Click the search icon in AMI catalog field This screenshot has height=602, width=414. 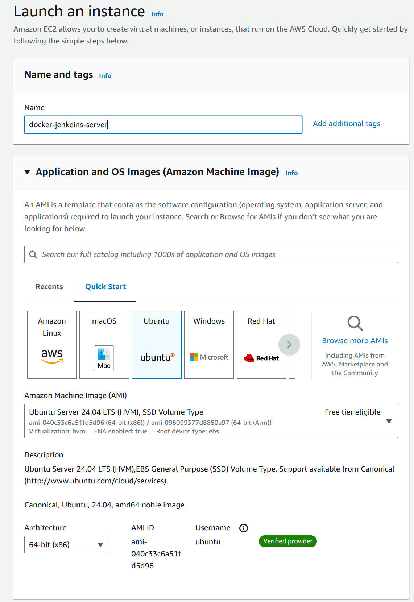33,254
